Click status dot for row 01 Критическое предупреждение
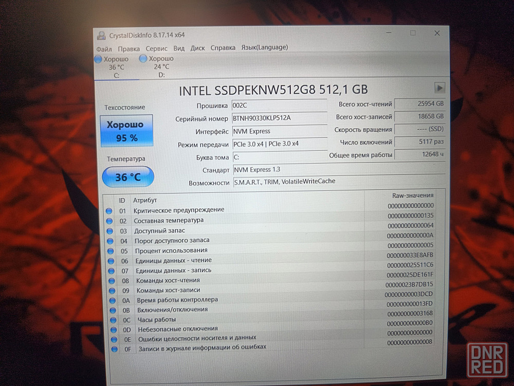 tap(109, 211)
